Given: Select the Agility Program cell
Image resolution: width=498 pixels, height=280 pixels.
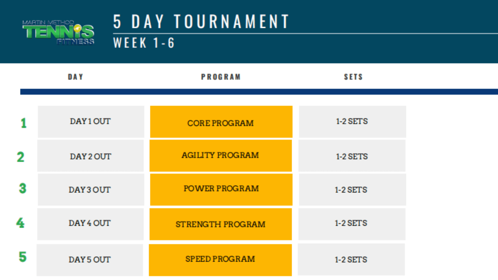Looking at the screenshot, I should (221, 156).
